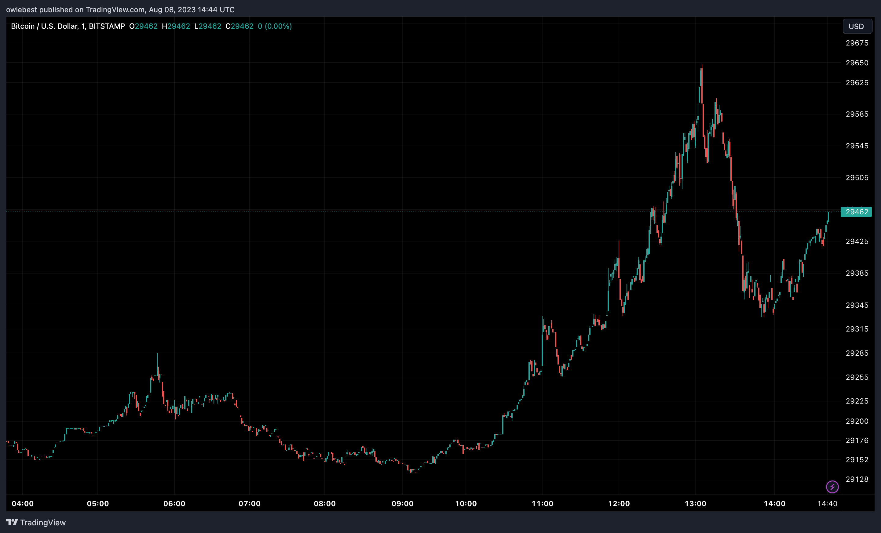Viewport: 881px width, 533px height.
Task: Click the 29505 price axis label
Action: pos(857,178)
